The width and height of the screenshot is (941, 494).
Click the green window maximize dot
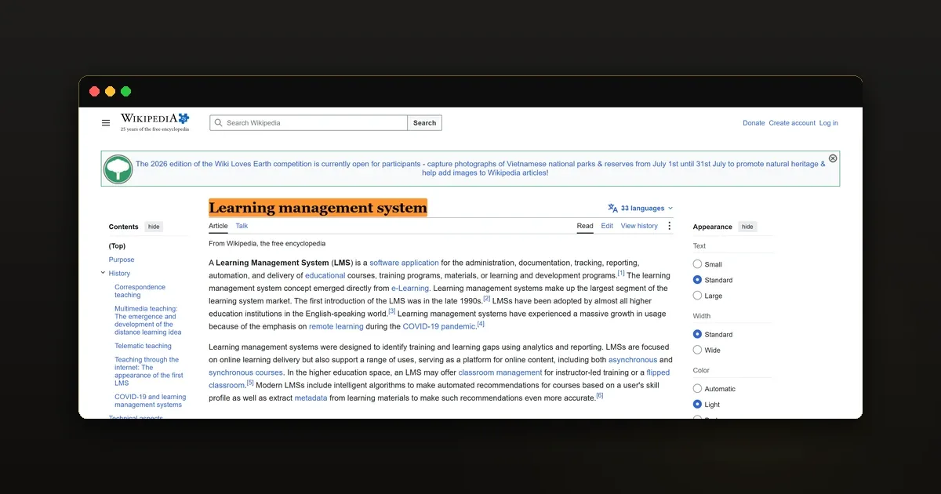tap(125, 92)
